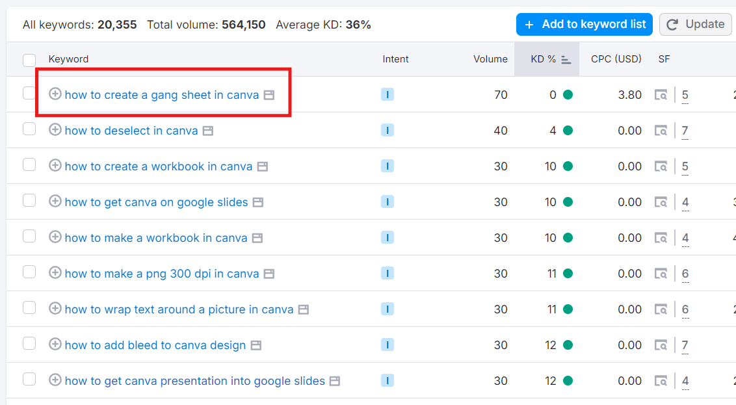The width and height of the screenshot is (736, 405).
Task: Check the box for 'how to create a gang sheet in canva'
Action: point(29,93)
